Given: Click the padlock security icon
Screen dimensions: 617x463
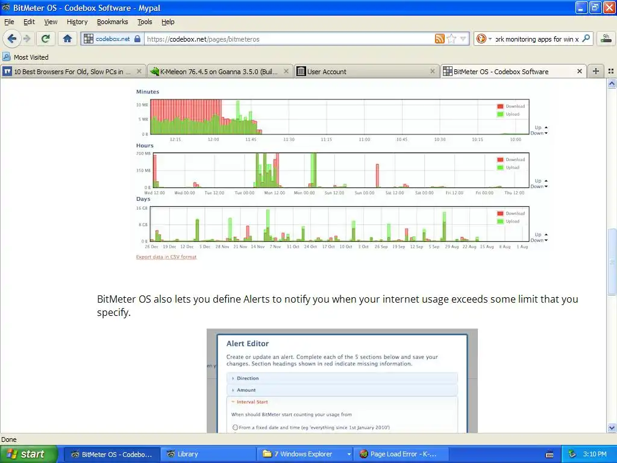Looking at the screenshot, I should coord(137,39).
